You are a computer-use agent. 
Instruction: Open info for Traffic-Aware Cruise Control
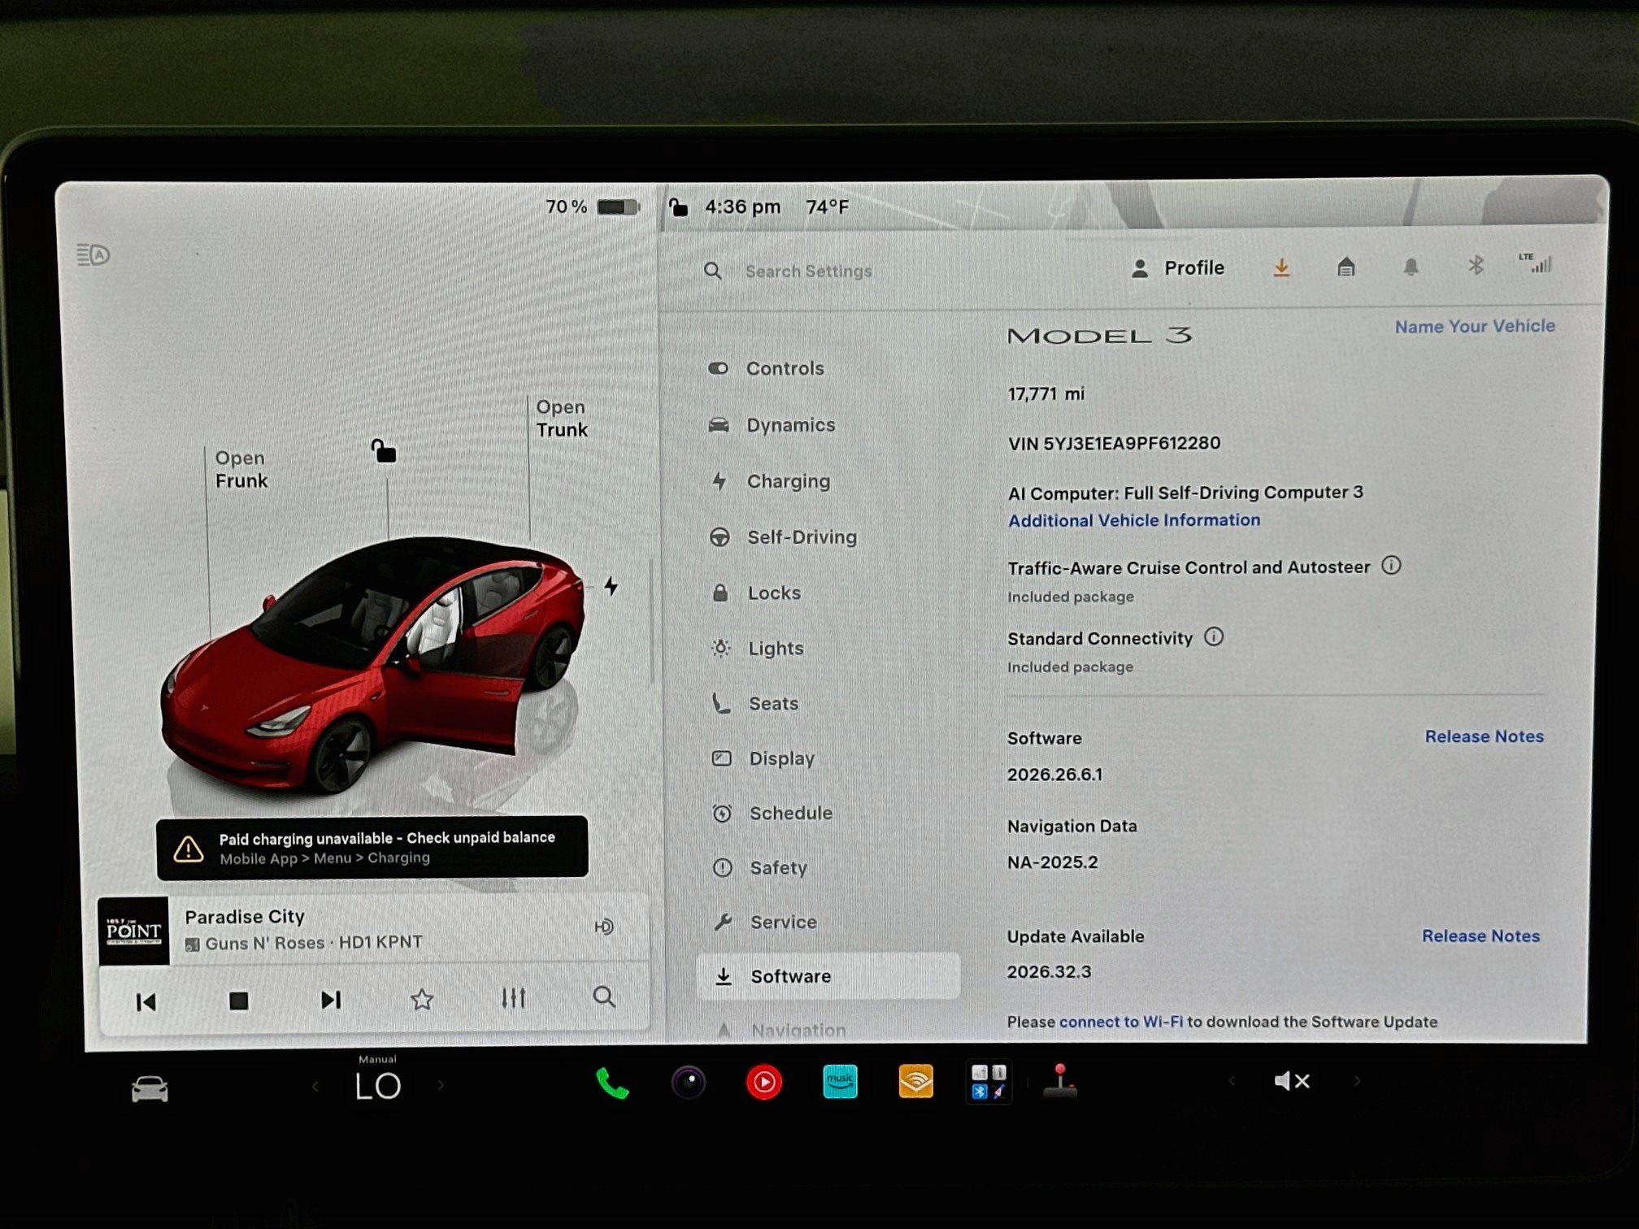[x=1391, y=565]
